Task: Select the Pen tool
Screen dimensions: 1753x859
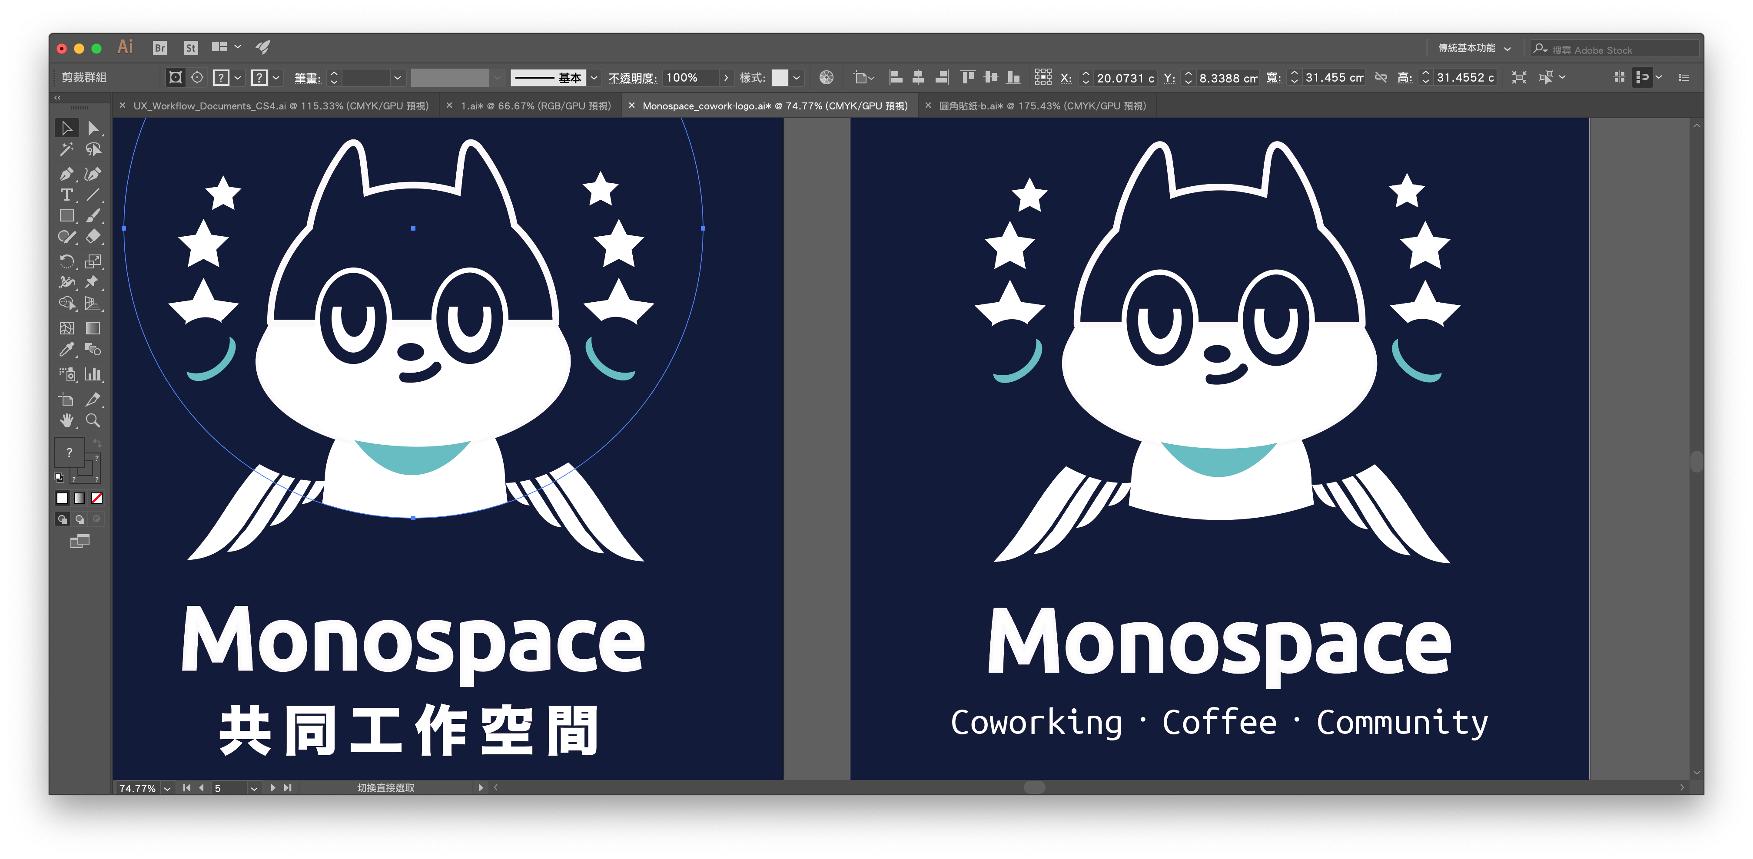Action: pos(66,174)
